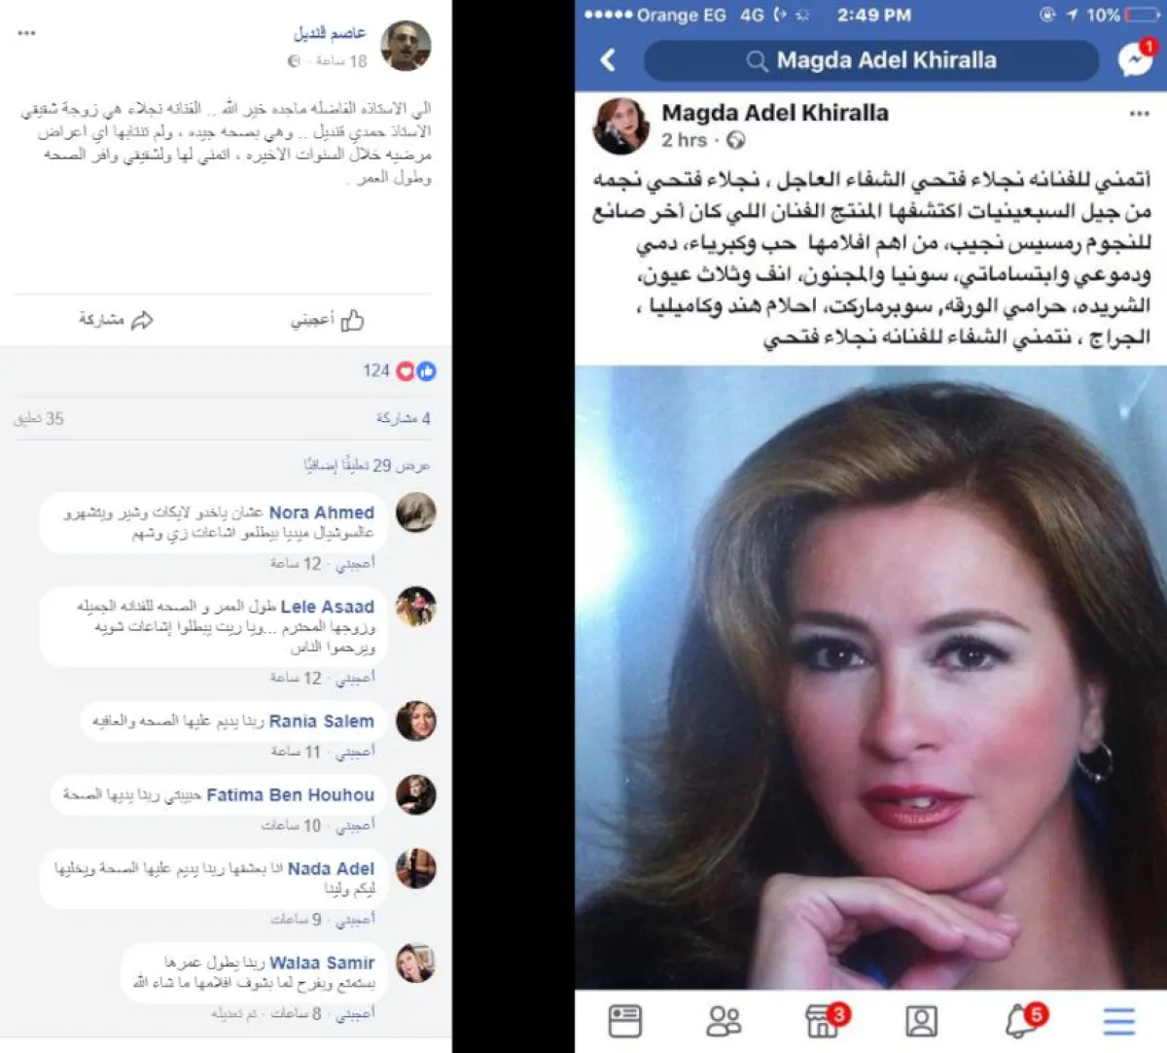Open options dots on left post
The height and width of the screenshot is (1053, 1167).
coord(26,33)
